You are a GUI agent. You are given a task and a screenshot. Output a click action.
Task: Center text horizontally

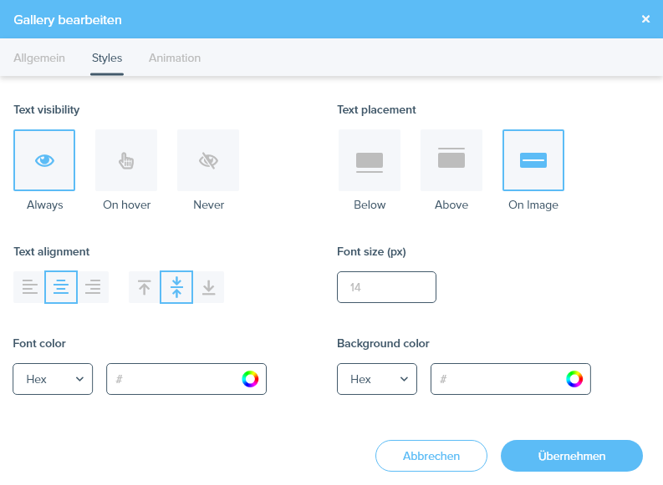pos(61,287)
